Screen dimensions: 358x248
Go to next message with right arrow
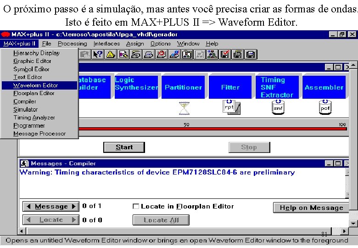click(x=73, y=207)
